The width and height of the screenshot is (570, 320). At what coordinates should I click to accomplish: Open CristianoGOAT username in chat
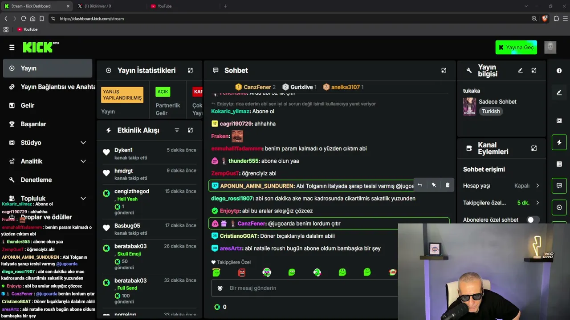point(239,236)
